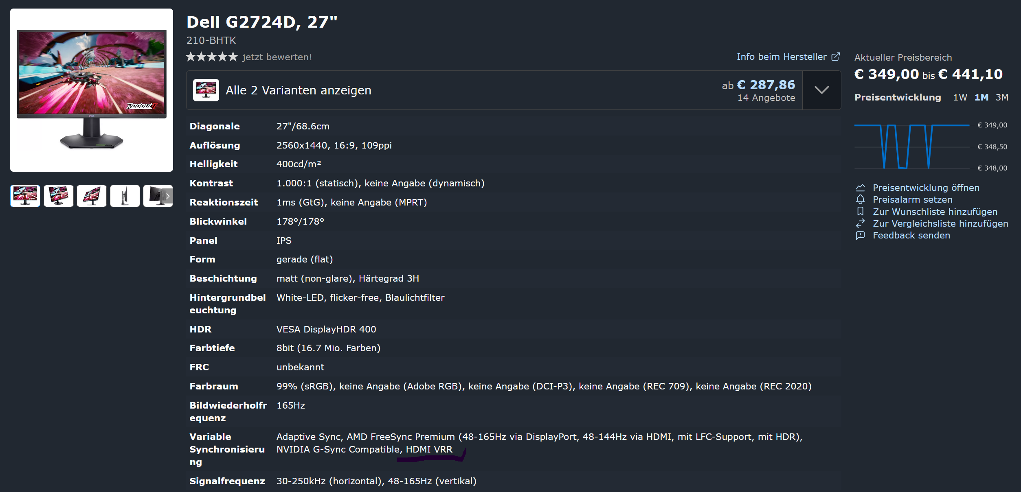Click the price chart icon beside Preisentwicklung öffnen

pos(860,188)
